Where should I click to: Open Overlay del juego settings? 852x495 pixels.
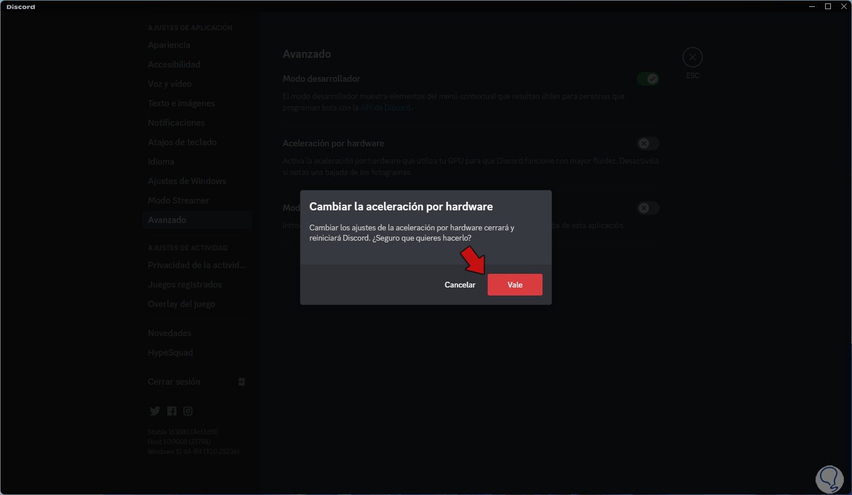click(197, 304)
